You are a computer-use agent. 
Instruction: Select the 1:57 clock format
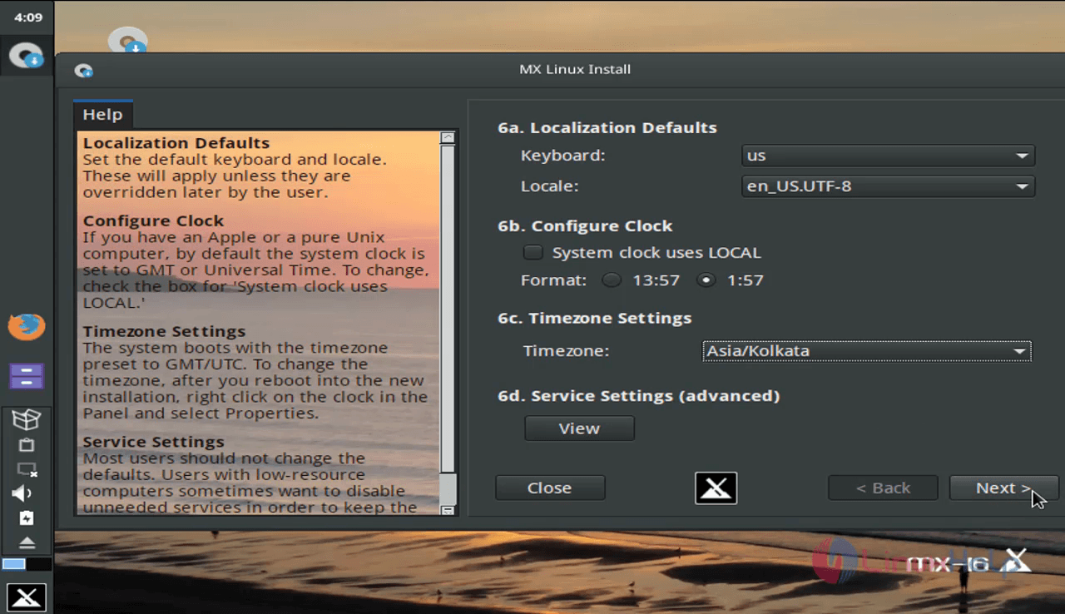tap(706, 280)
